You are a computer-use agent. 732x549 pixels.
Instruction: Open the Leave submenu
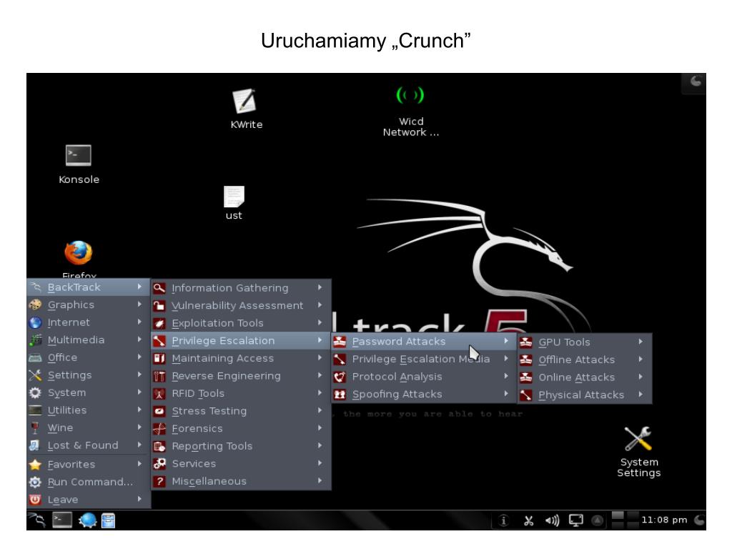click(88, 500)
